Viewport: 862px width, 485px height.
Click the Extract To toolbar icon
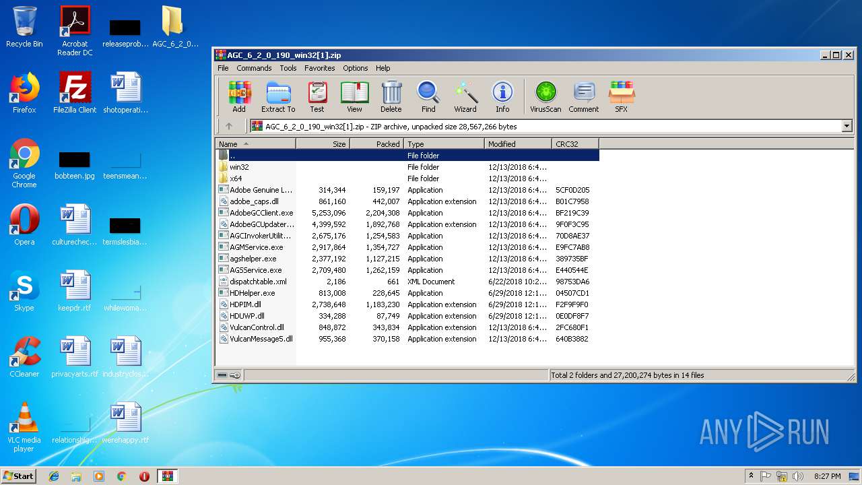278,96
